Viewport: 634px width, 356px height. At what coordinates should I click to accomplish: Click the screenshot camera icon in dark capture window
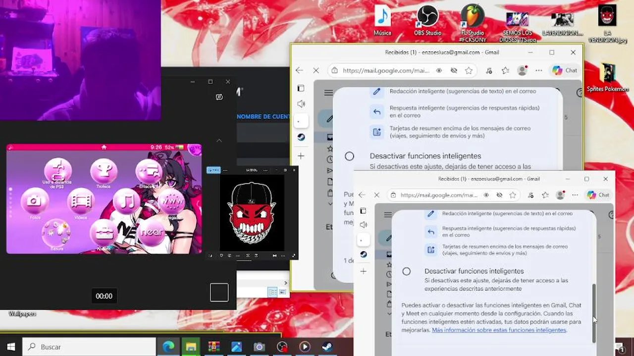219,97
